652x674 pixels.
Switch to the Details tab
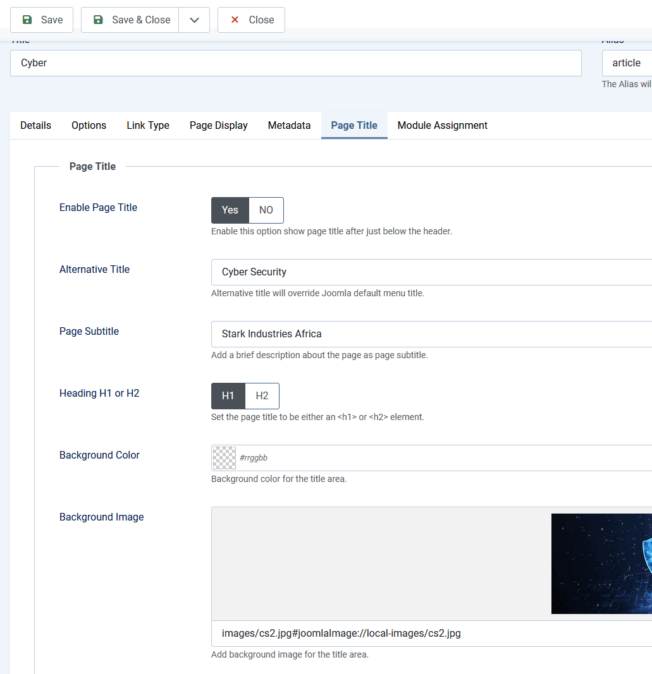(35, 125)
